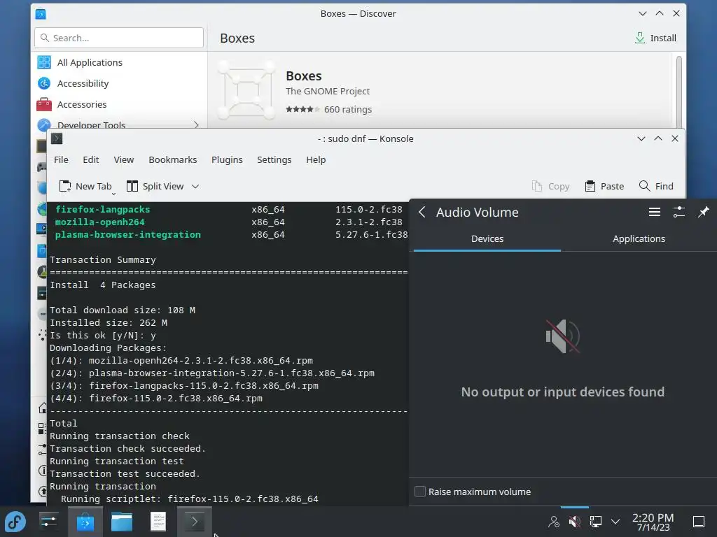Pin the Audio Volume popup open

pos(703,212)
